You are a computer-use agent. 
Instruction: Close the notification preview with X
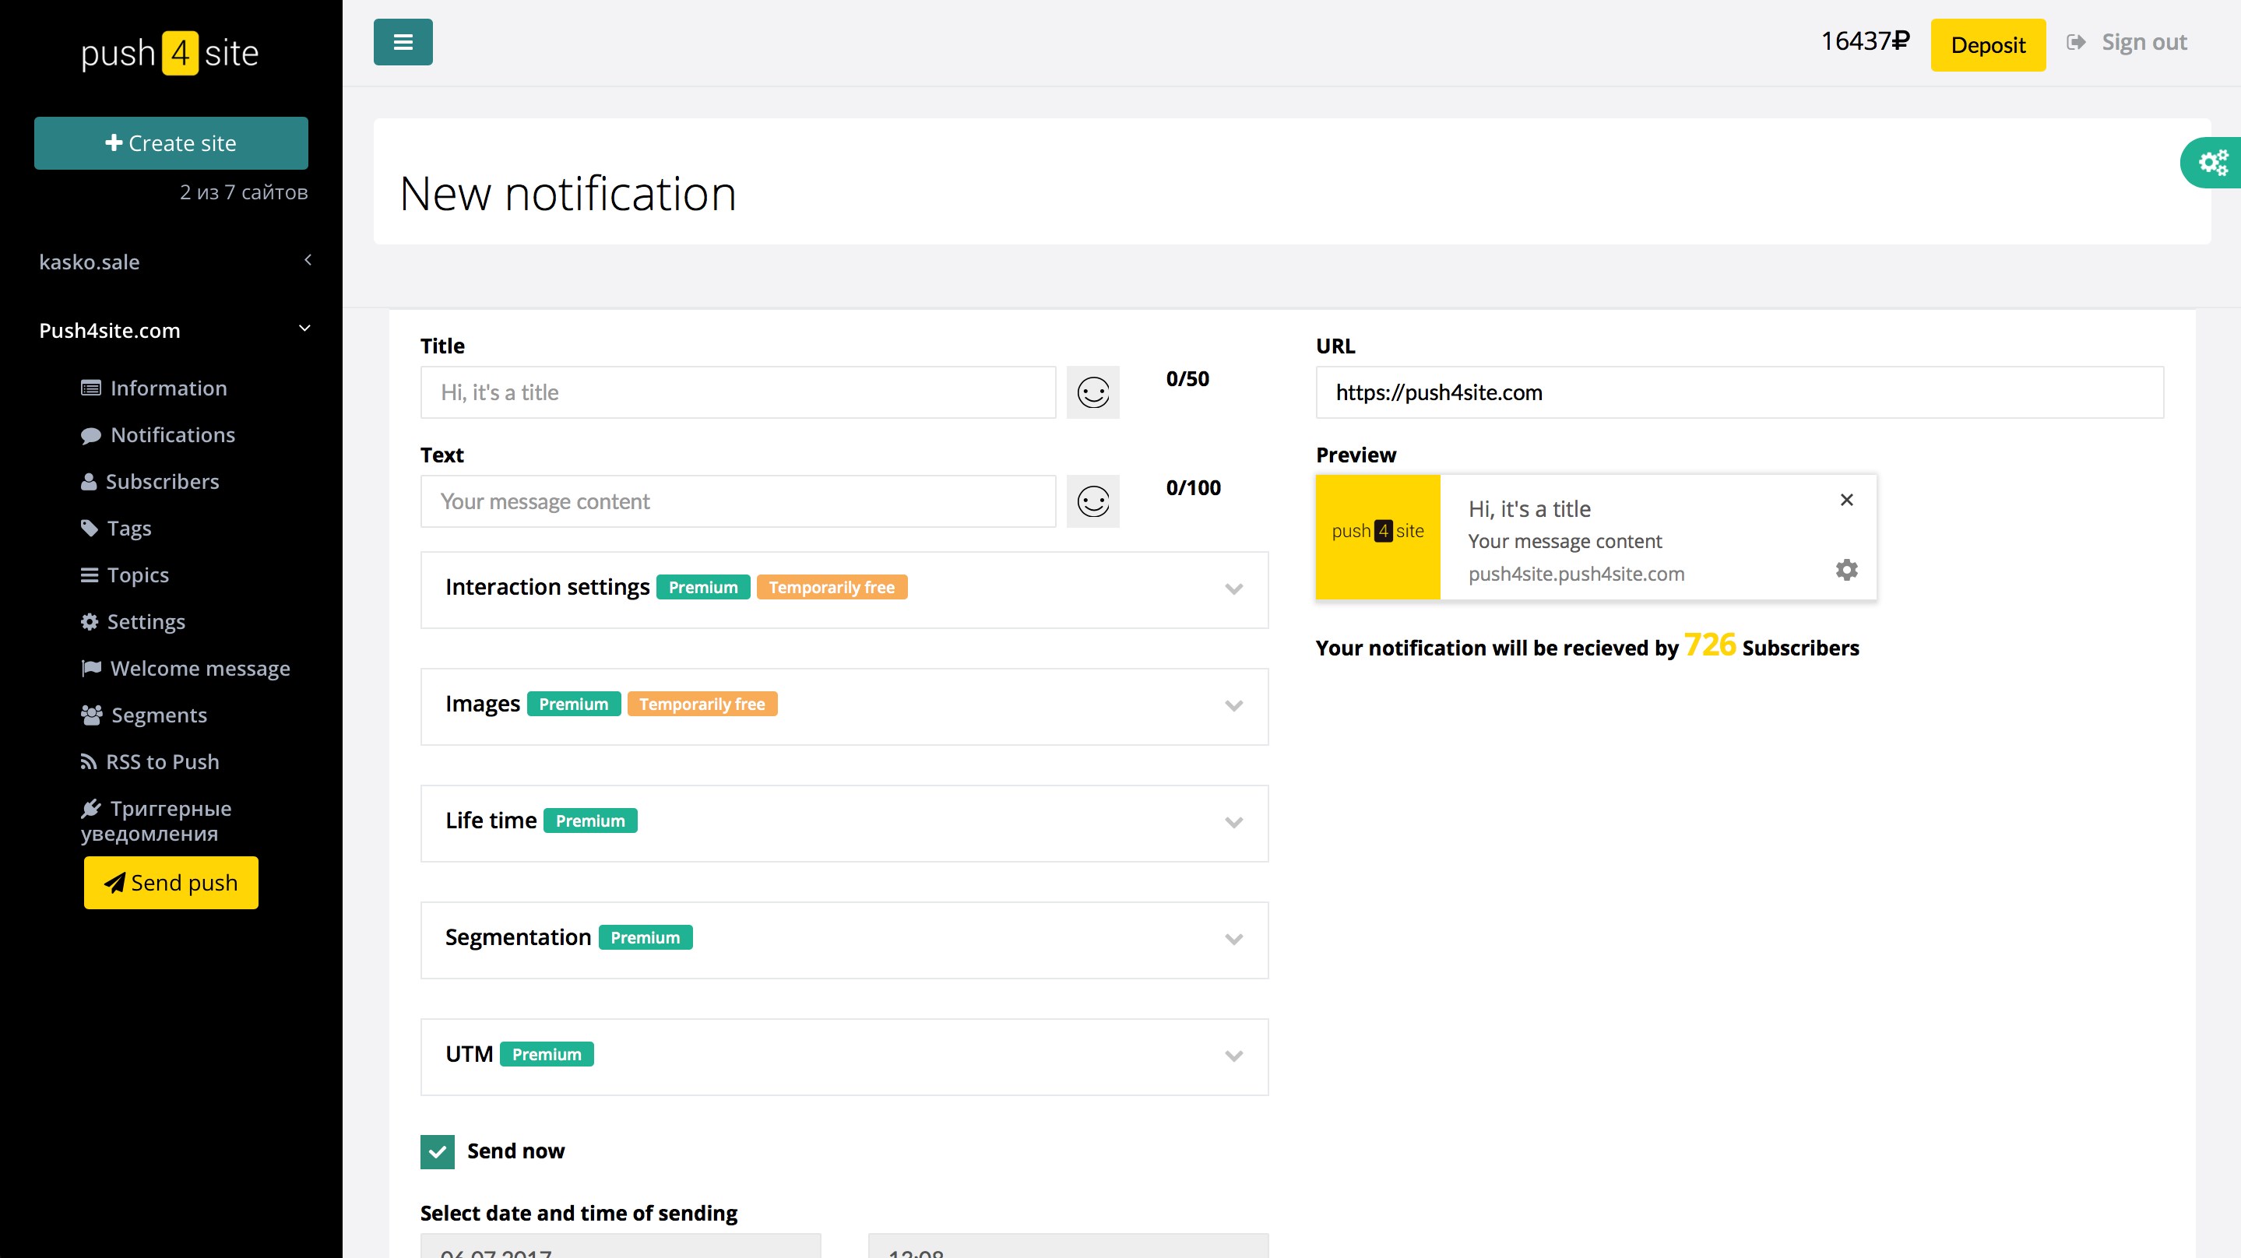[x=1846, y=499]
